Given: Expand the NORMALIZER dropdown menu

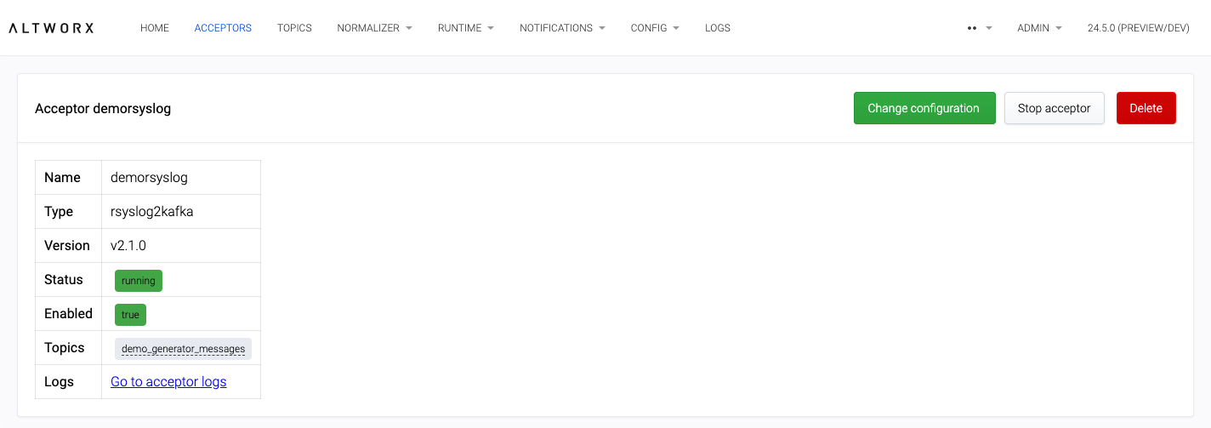Looking at the screenshot, I should (x=374, y=28).
